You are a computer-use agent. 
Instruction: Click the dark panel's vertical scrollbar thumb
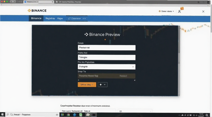point(179,41)
